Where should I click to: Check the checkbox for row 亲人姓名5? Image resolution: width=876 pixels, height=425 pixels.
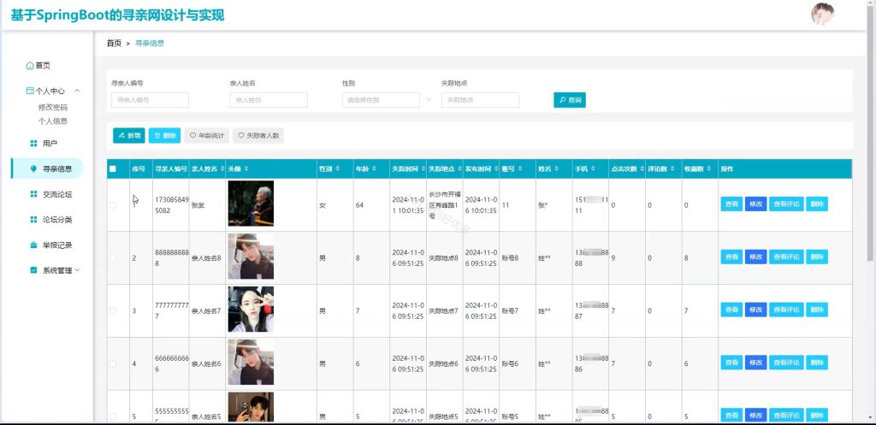[x=113, y=416]
